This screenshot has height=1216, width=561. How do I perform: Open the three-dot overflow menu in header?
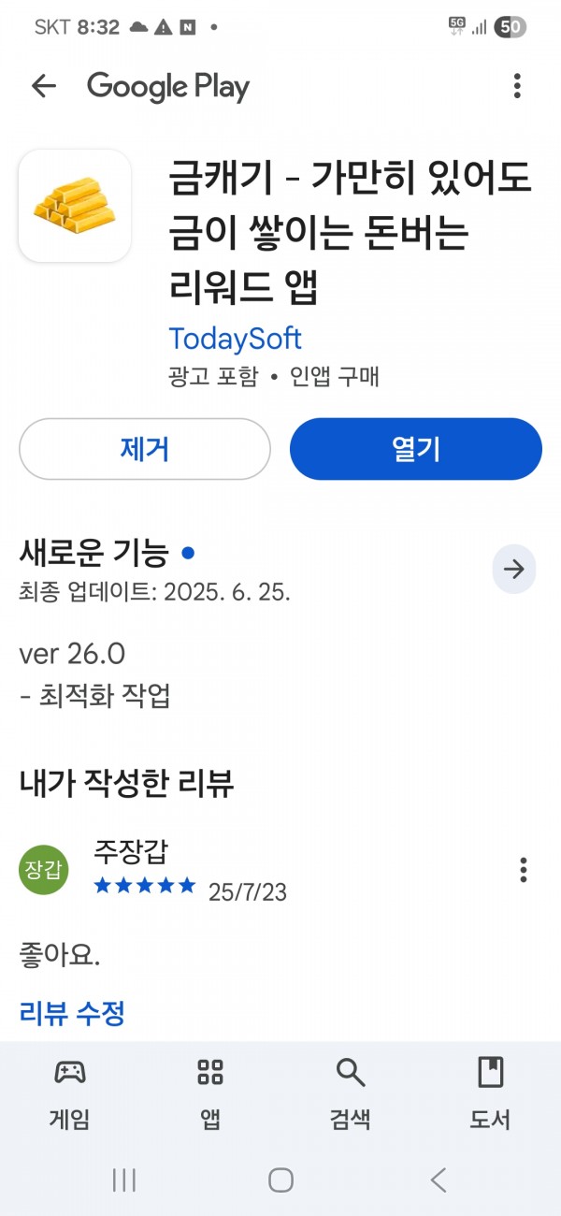517,87
